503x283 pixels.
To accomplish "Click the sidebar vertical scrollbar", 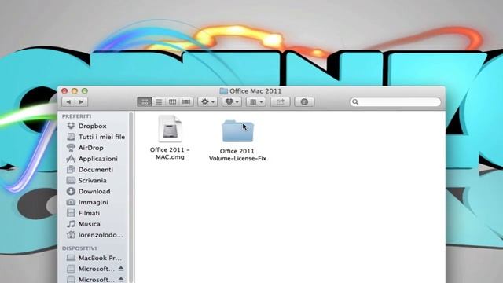I will [x=131, y=197].
